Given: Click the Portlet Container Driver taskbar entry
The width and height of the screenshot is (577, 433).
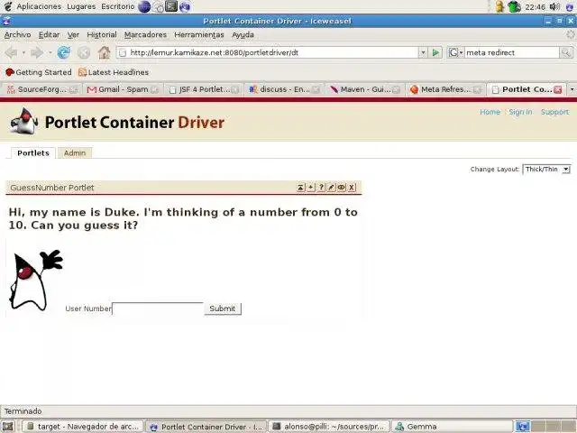Looking at the screenshot, I should [206, 427].
